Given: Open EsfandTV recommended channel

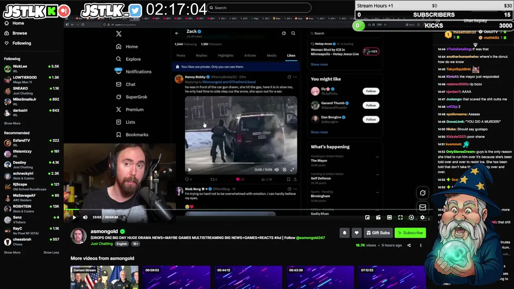Looking at the screenshot, I should [x=31, y=142].
